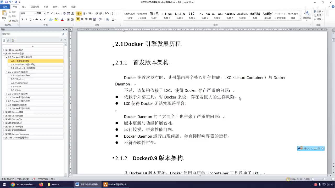Switch to browse pages thumbnail view

point(8,40)
